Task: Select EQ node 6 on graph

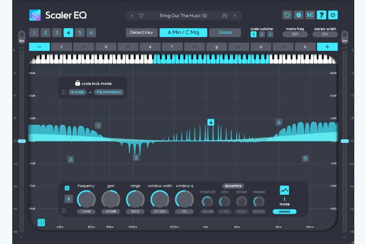Action: pyautogui.click(x=279, y=122)
